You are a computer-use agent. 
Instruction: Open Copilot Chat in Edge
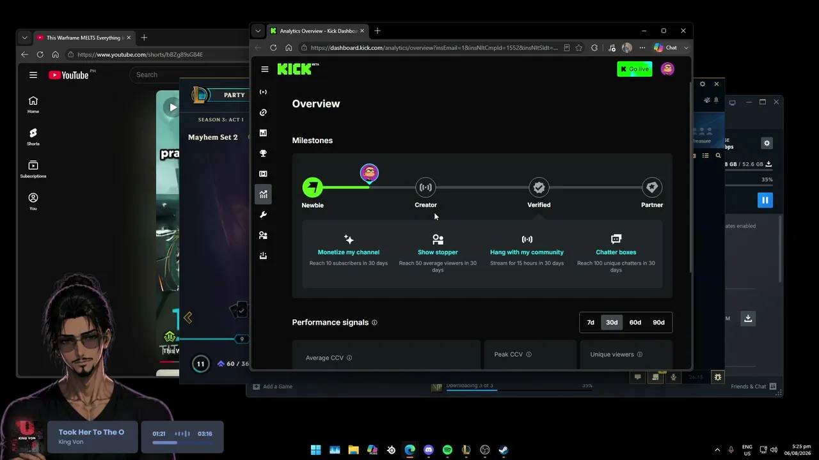665,48
